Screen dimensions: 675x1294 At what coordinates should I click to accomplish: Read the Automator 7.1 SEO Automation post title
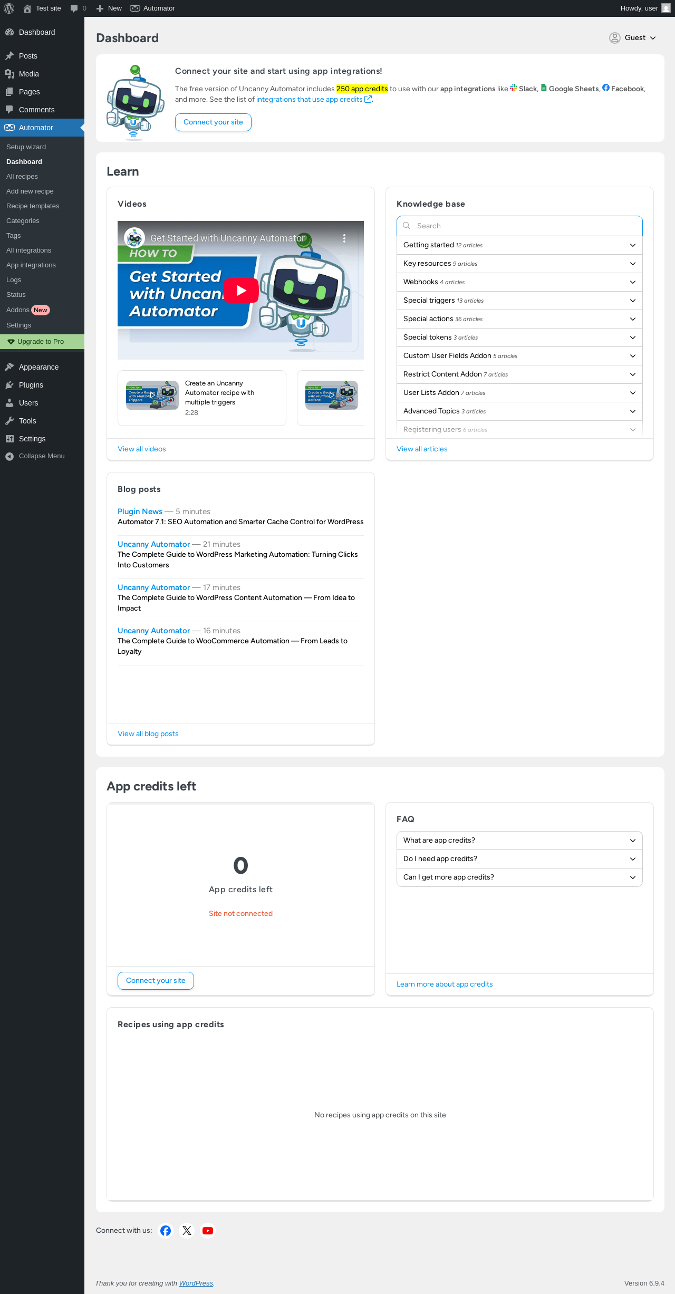click(240, 522)
